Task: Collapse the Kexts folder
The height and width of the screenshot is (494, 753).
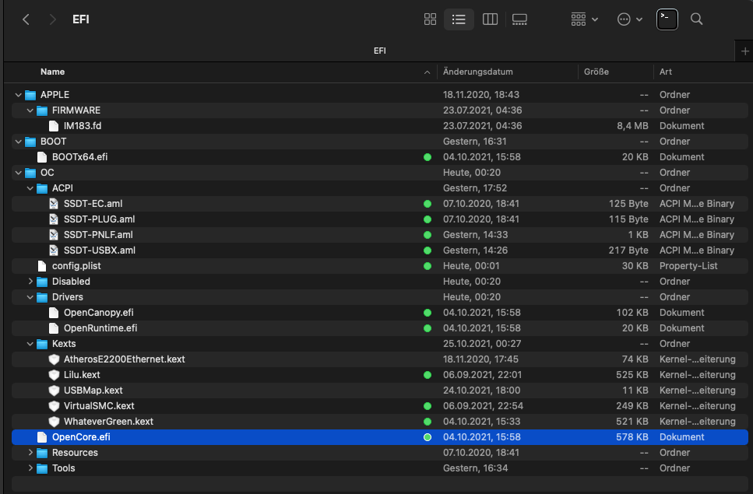Action: click(30, 343)
